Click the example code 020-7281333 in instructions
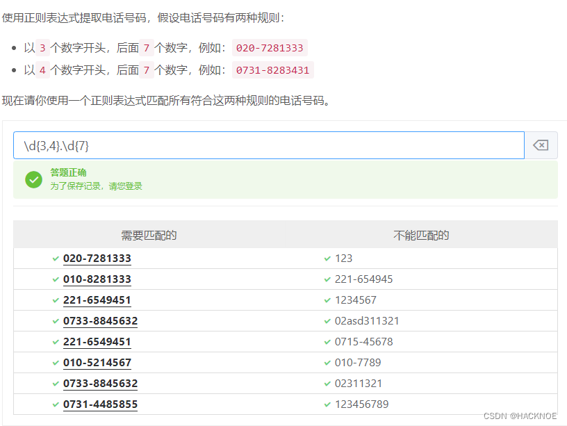Image resolution: width=567 pixels, height=426 pixels. click(x=270, y=48)
